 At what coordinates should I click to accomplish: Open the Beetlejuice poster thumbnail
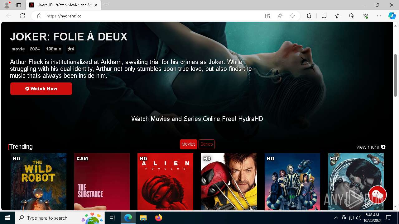coord(292,182)
